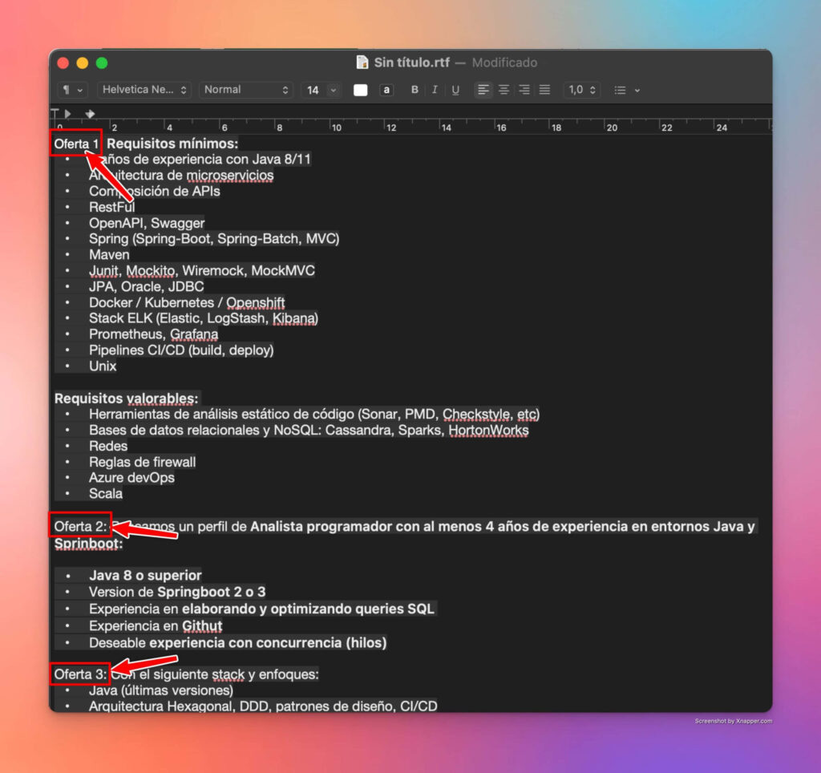Click the 'Version de Springboot 2 o 3' line

tap(177, 593)
